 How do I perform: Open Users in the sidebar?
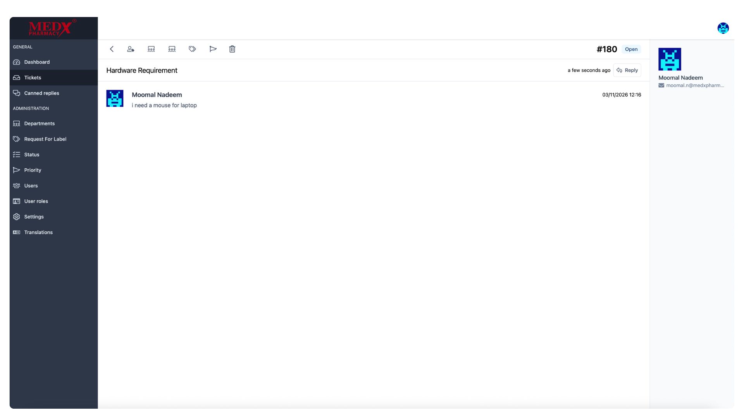tap(53, 186)
